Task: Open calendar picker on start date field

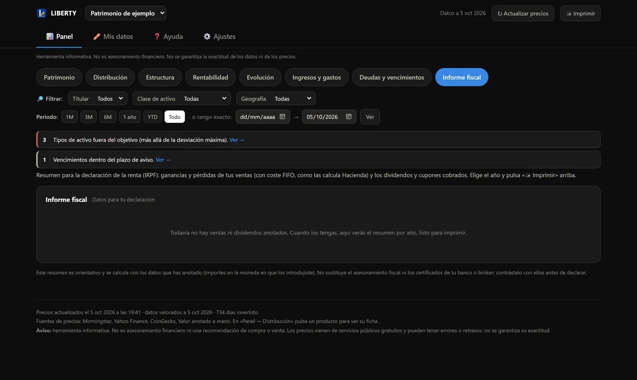Action: 282,117
